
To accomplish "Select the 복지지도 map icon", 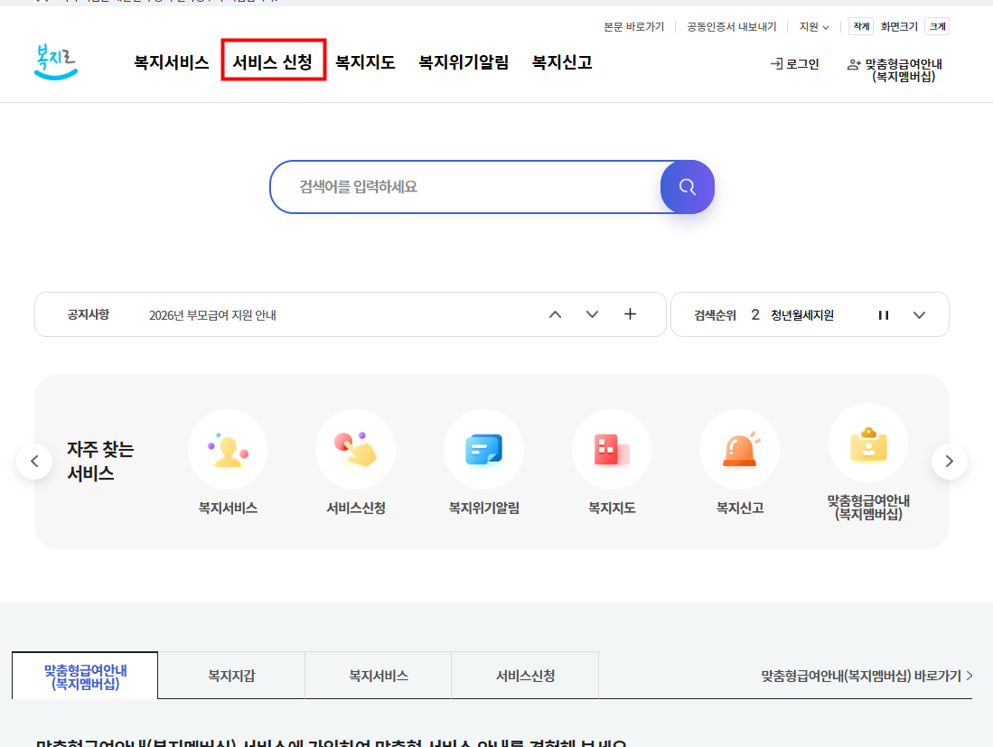I will click(x=612, y=448).
